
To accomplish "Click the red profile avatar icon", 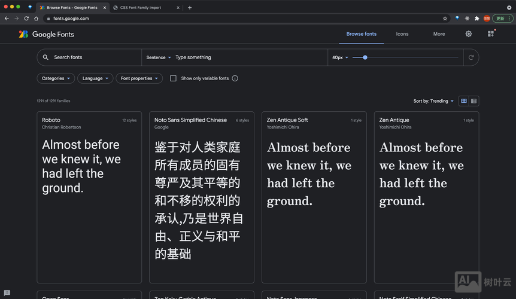I will pos(487,19).
